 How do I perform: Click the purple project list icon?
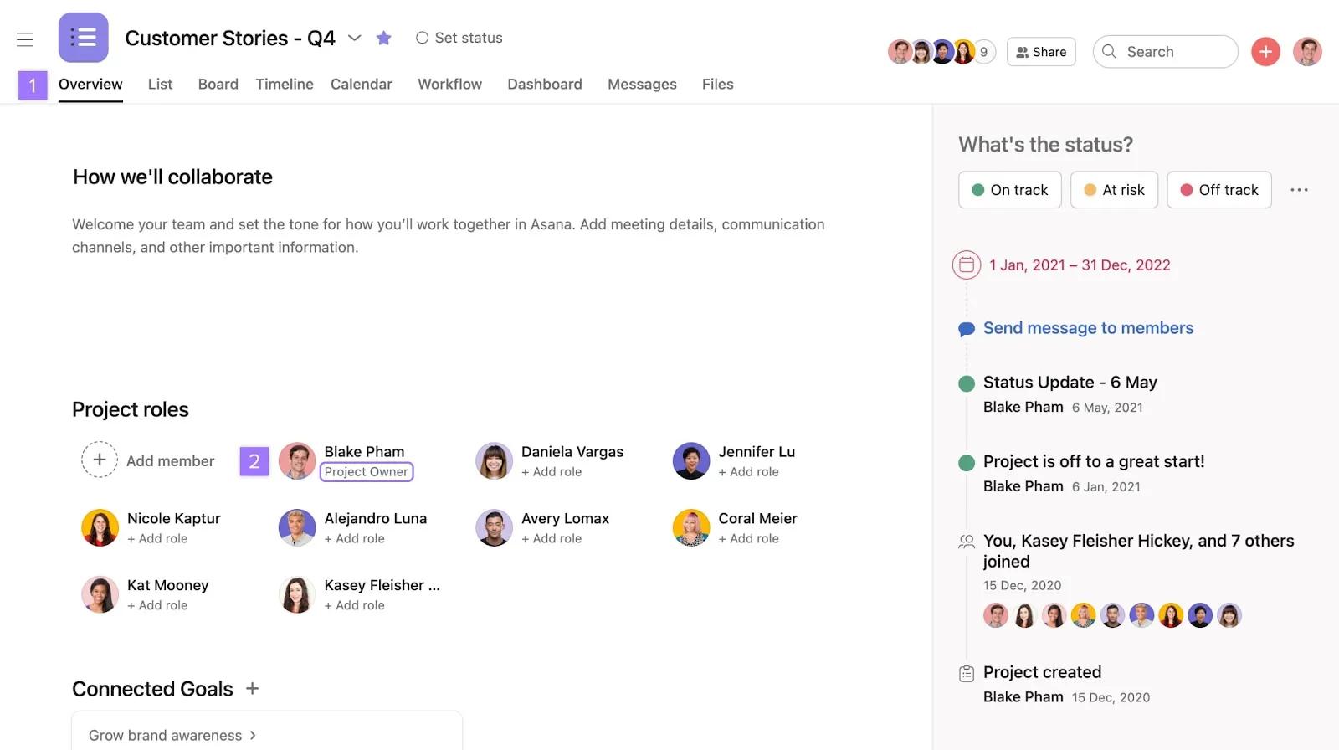point(83,38)
